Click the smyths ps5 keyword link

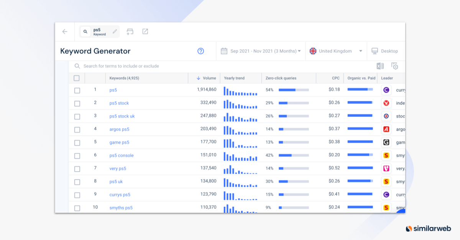(121, 208)
